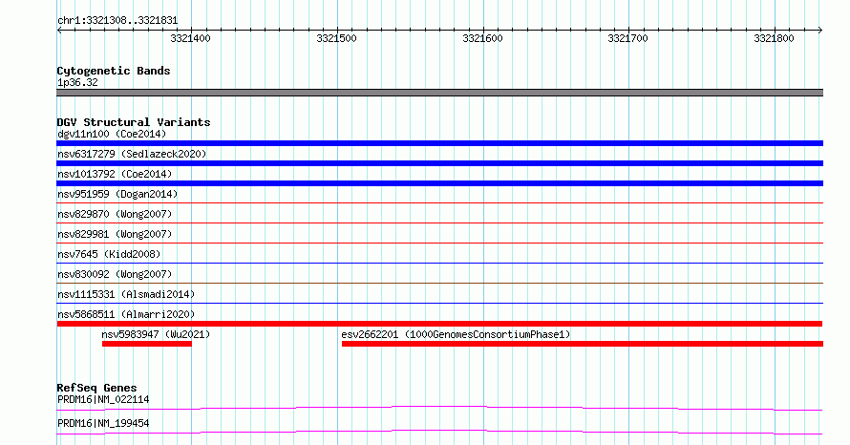Image resolution: width=850 pixels, height=445 pixels.
Task: Click the short red bar under nsv5983947
Action: click(147, 344)
